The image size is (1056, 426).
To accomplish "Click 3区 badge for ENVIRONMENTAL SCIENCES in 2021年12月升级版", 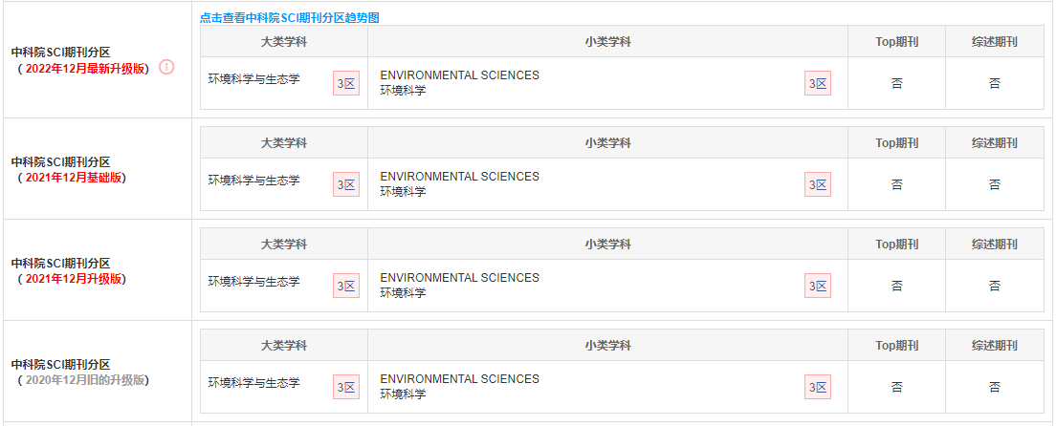I will tap(818, 286).
